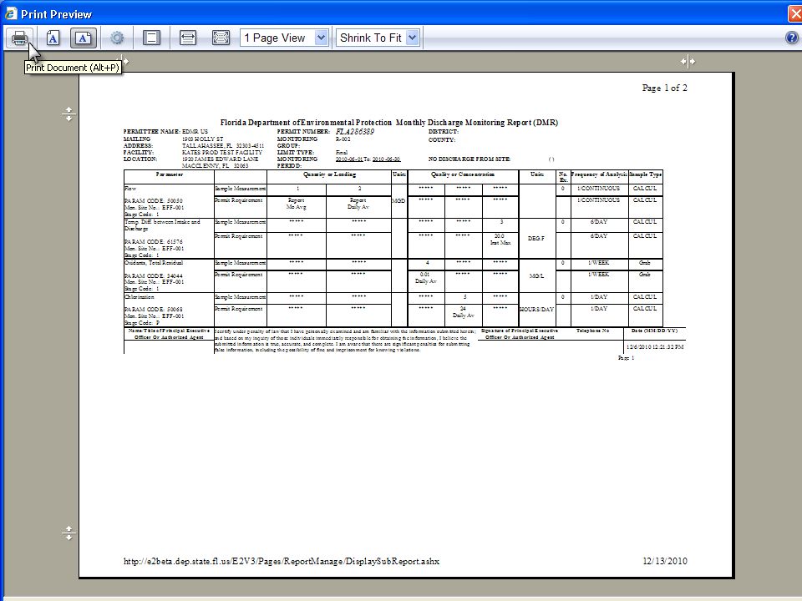The height and width of the screenshot is (601, 802).
Task: Open Page Setup gear icon
Action: [117, 38]
